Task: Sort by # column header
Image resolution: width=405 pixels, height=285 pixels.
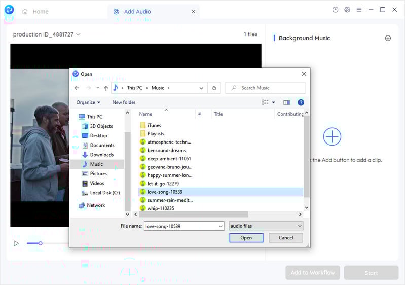Action: point(199,114)
